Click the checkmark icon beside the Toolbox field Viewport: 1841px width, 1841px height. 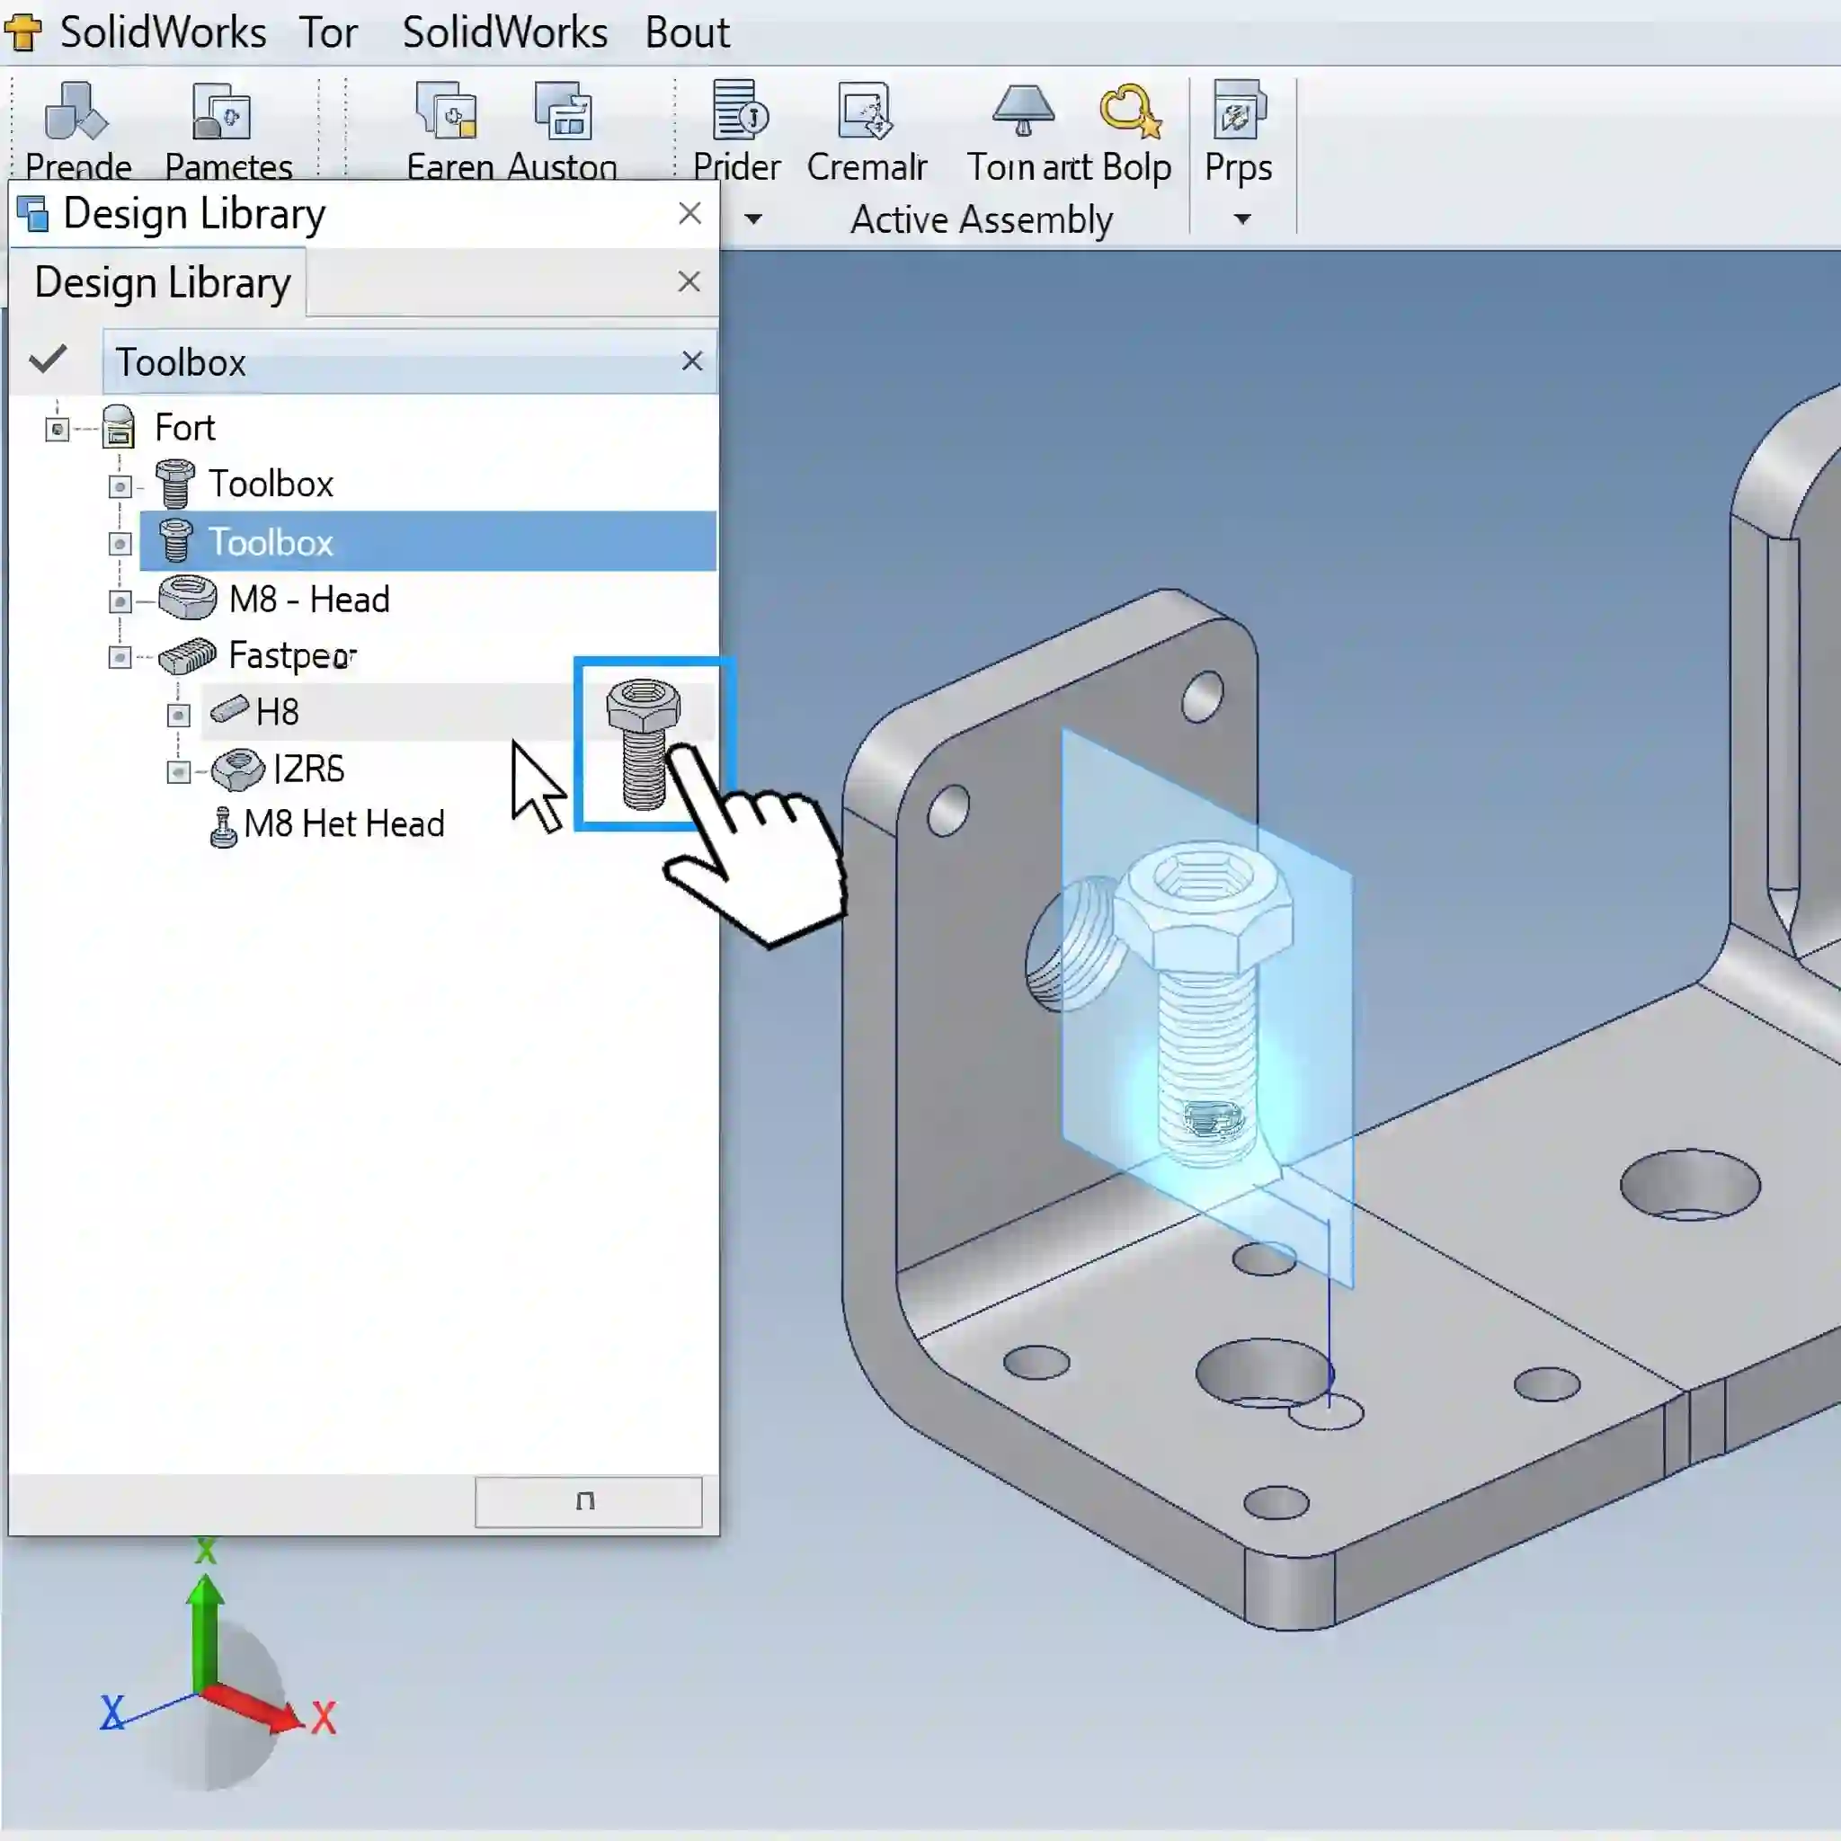click(x=48, y=360)
